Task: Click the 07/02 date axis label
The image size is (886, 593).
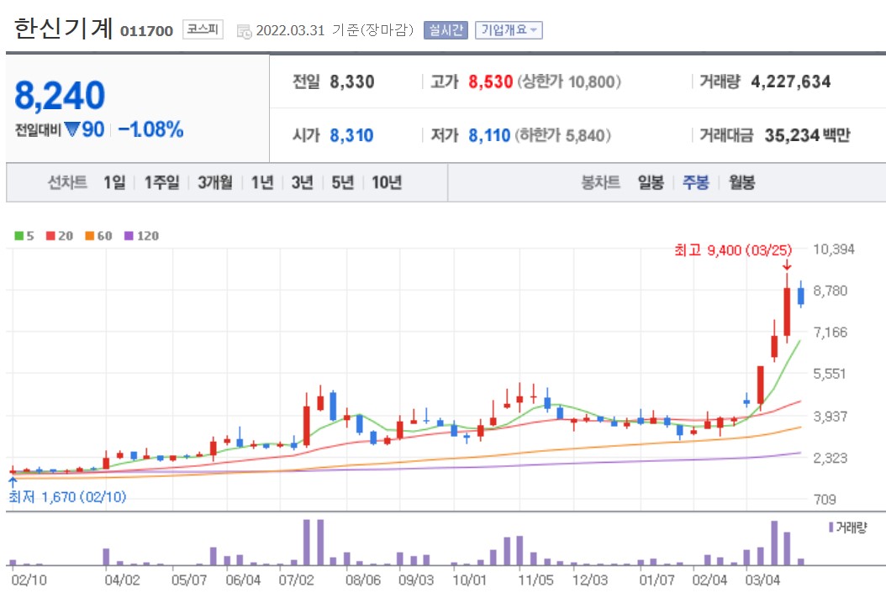Action: (x=296, y=580)
